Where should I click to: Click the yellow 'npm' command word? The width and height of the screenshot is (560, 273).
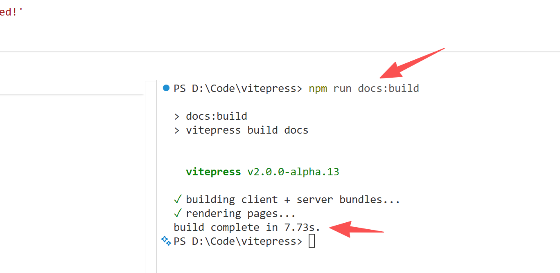318,88
